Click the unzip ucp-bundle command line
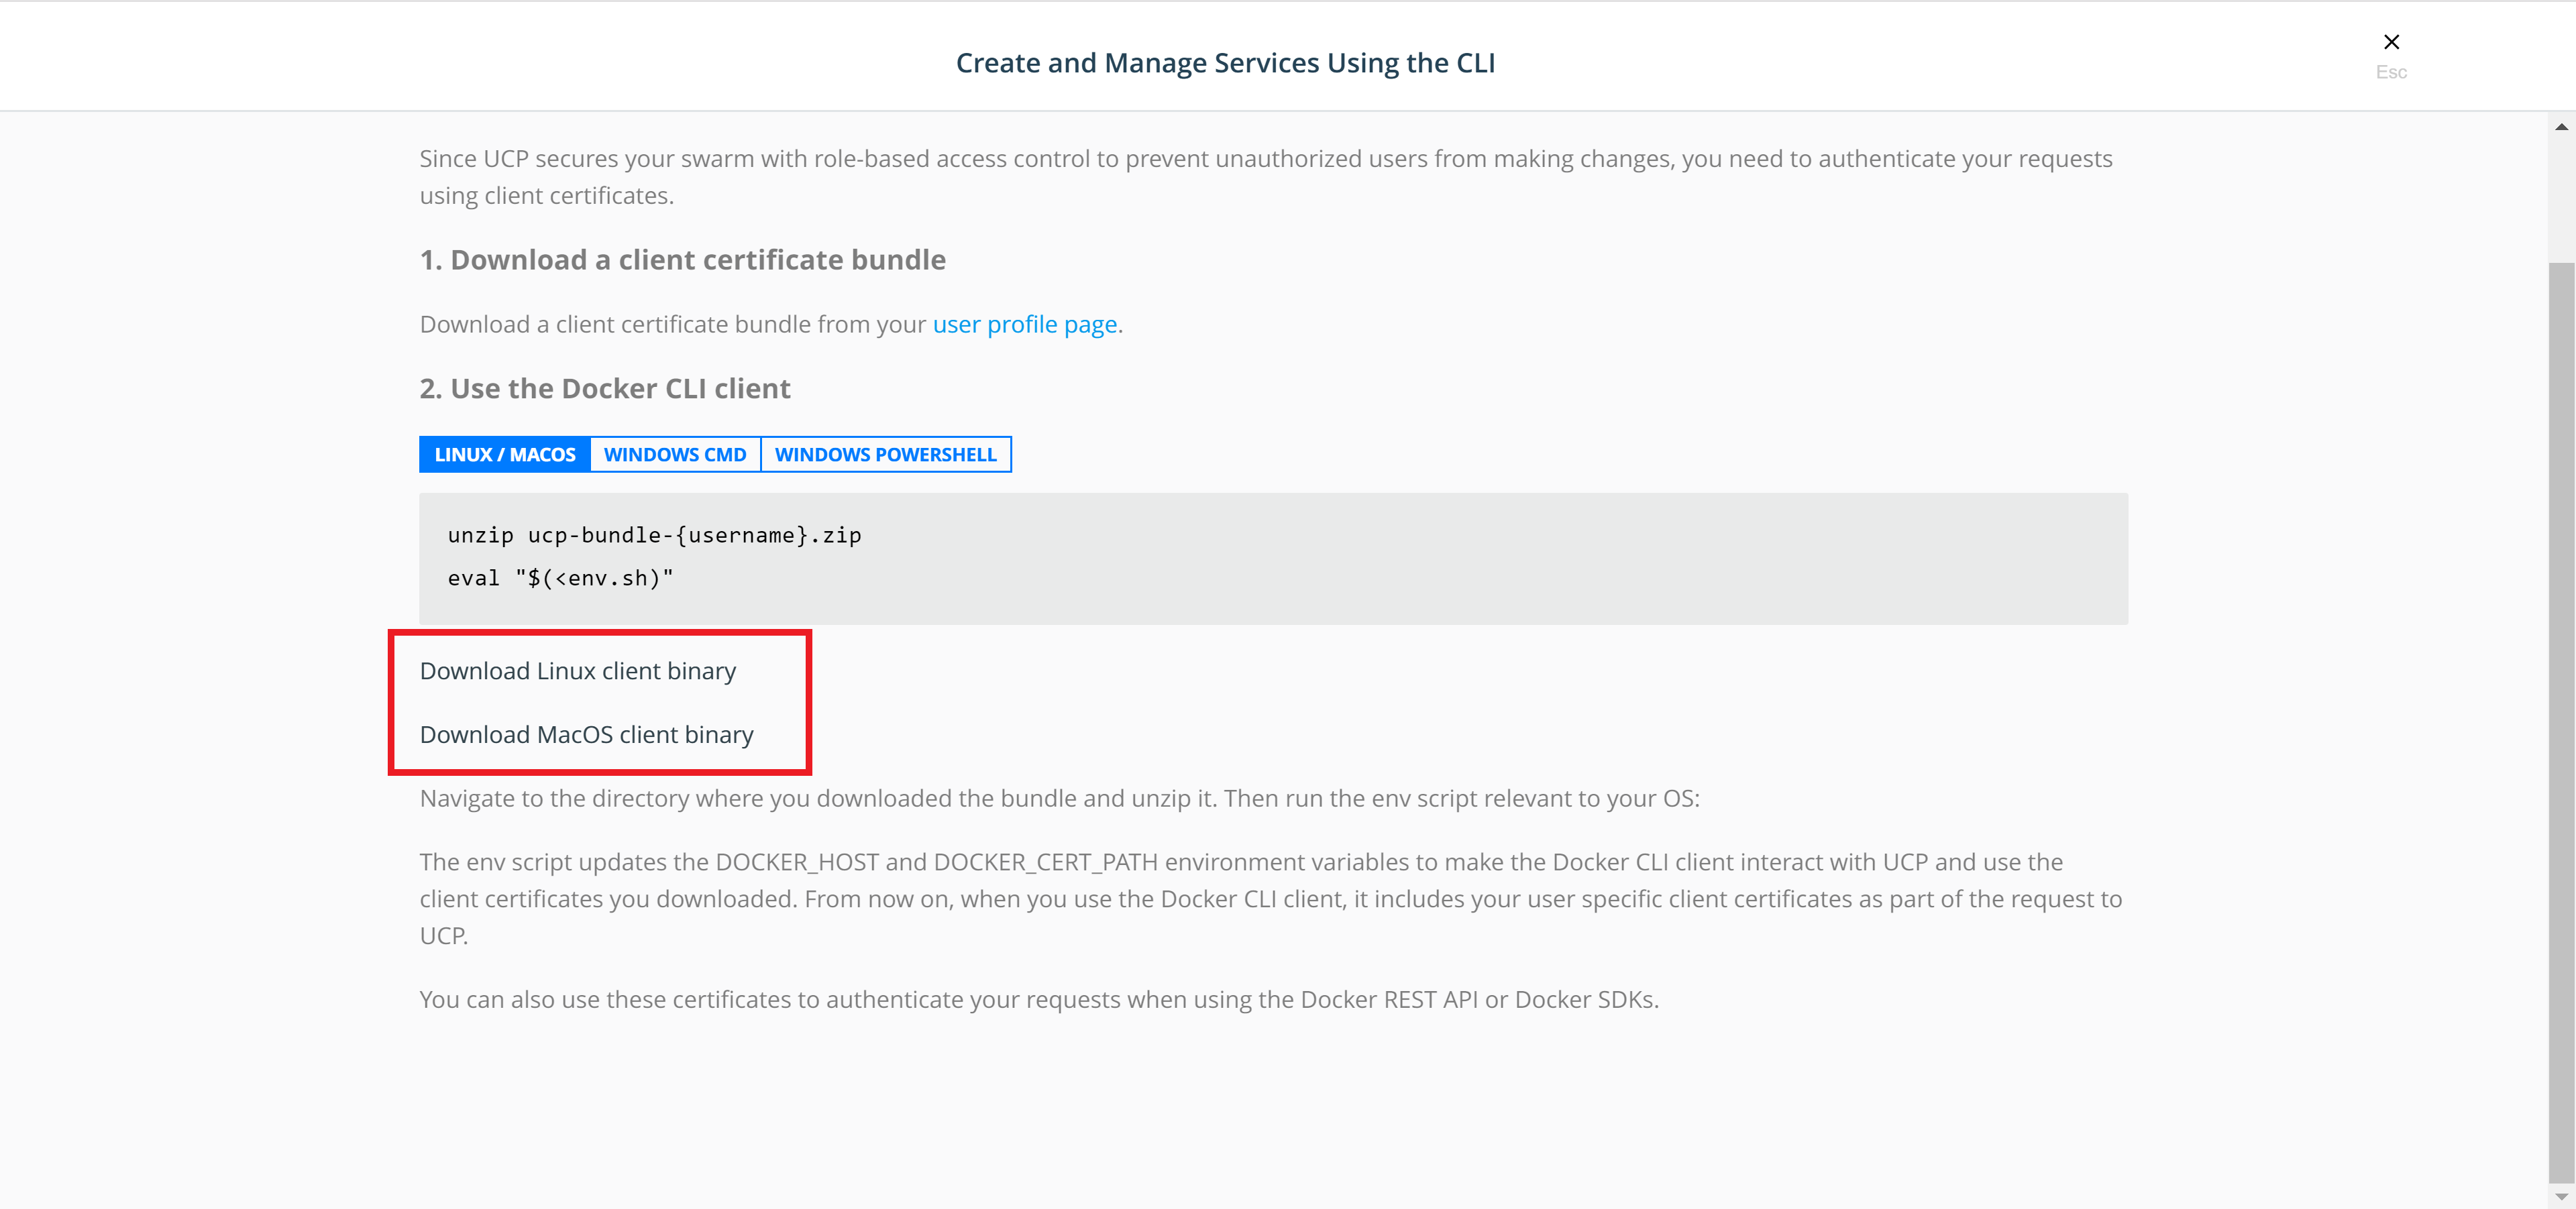The width and height of the screenshot is (2576, 1209). pyautogui.click(x=655, y=536)
